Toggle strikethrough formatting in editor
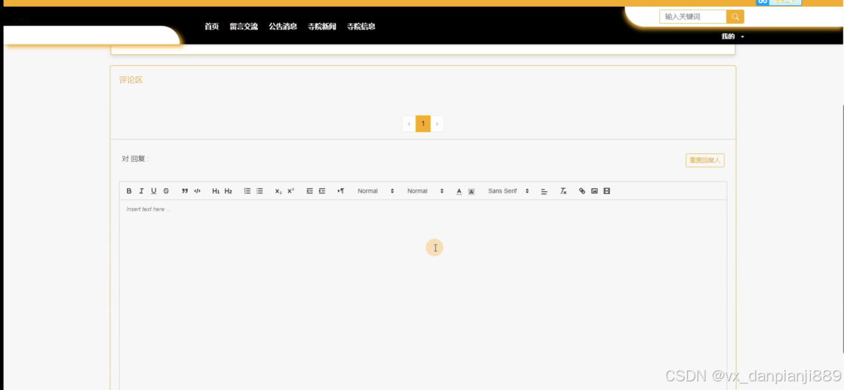Viewport: 844px width, 390px height. [166, 191]
